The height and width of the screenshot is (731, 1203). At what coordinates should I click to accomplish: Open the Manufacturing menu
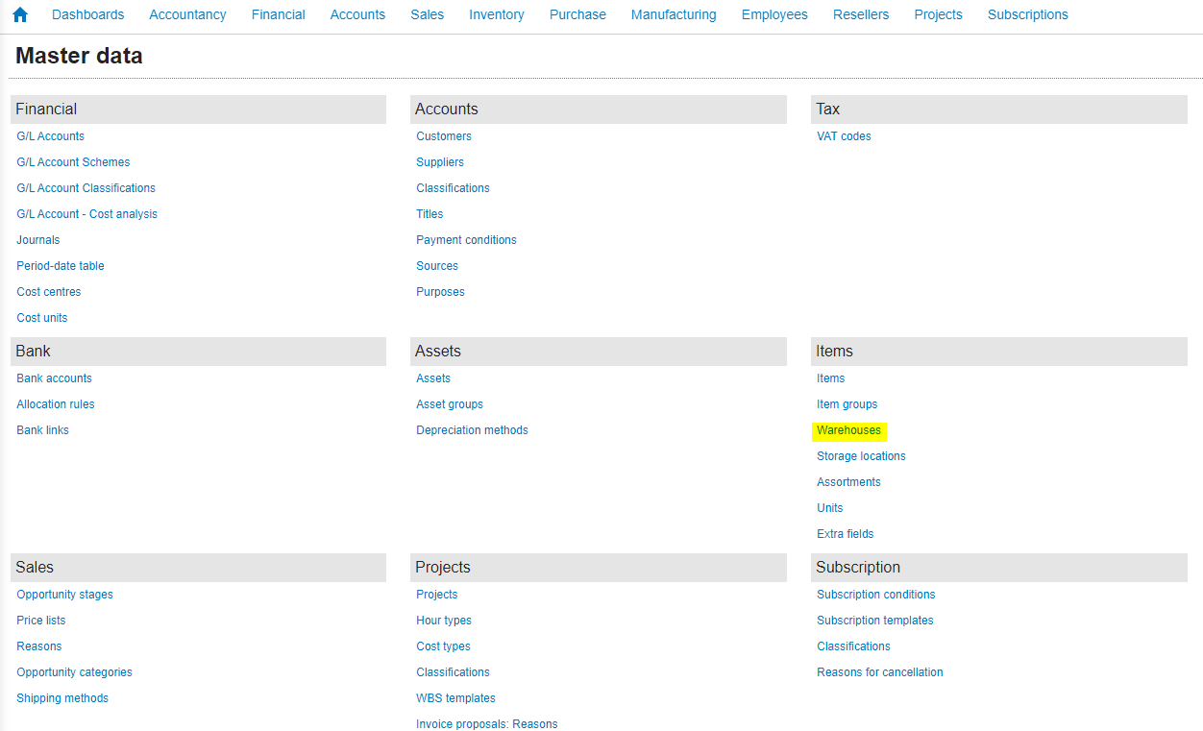pos(673,14)
